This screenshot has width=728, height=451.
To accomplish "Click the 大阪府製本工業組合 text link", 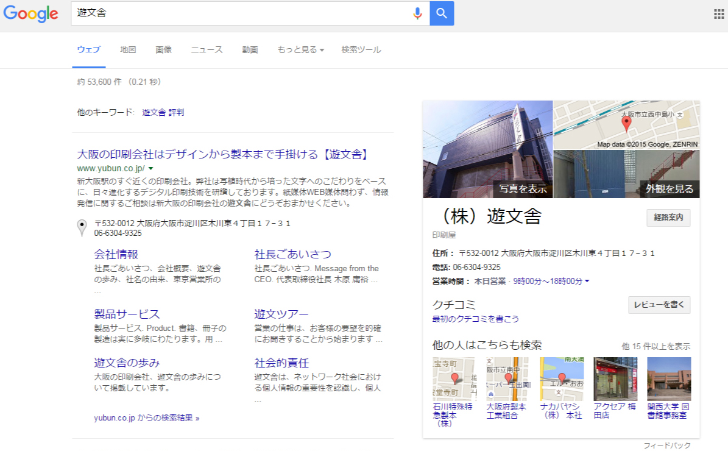I will click(506, 411).
